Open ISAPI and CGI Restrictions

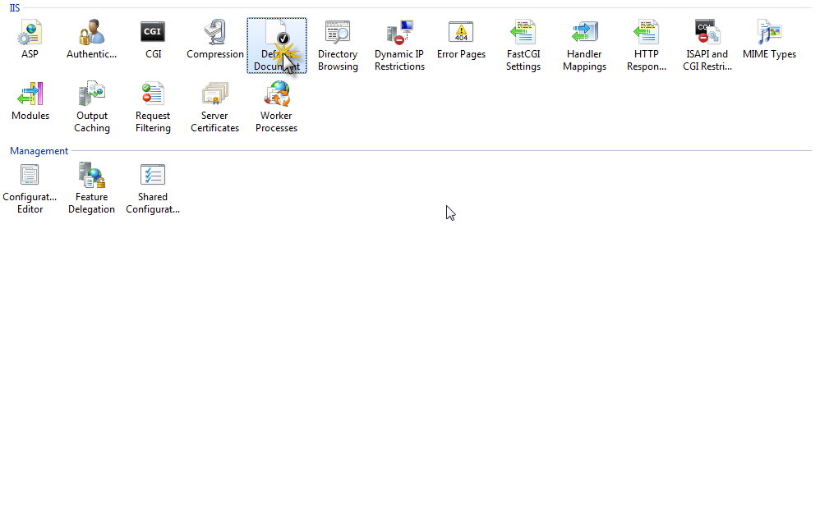click(x=707, y=45)
